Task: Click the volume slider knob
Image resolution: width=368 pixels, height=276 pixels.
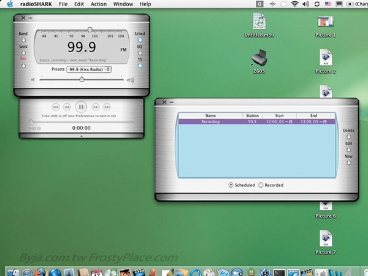Action: tap(82, 79)
